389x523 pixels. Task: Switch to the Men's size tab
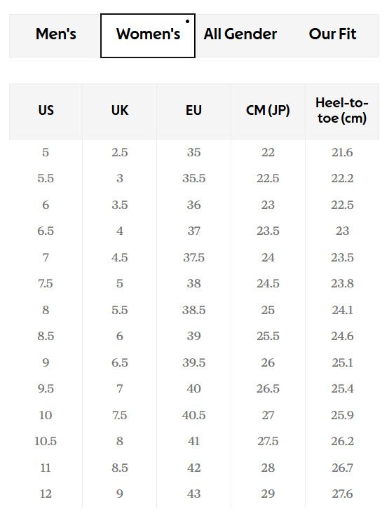point(55,35)
